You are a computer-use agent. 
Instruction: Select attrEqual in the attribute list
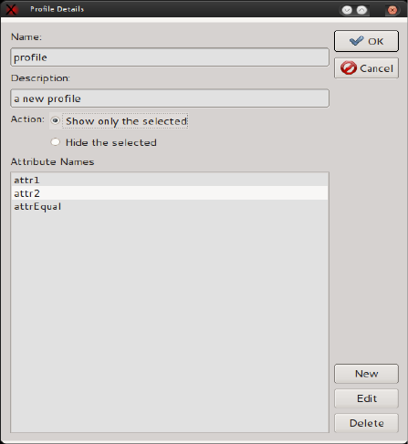(170, 207)
